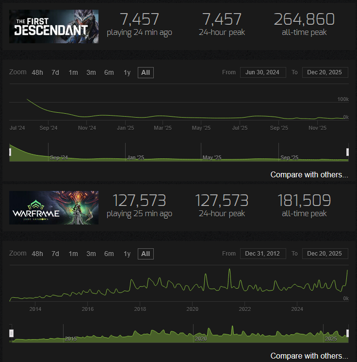Grab left navigator handle on First Descendant chart
This screenshot has width=357, height=362.
pyautogui.click(x=10, y=152)
